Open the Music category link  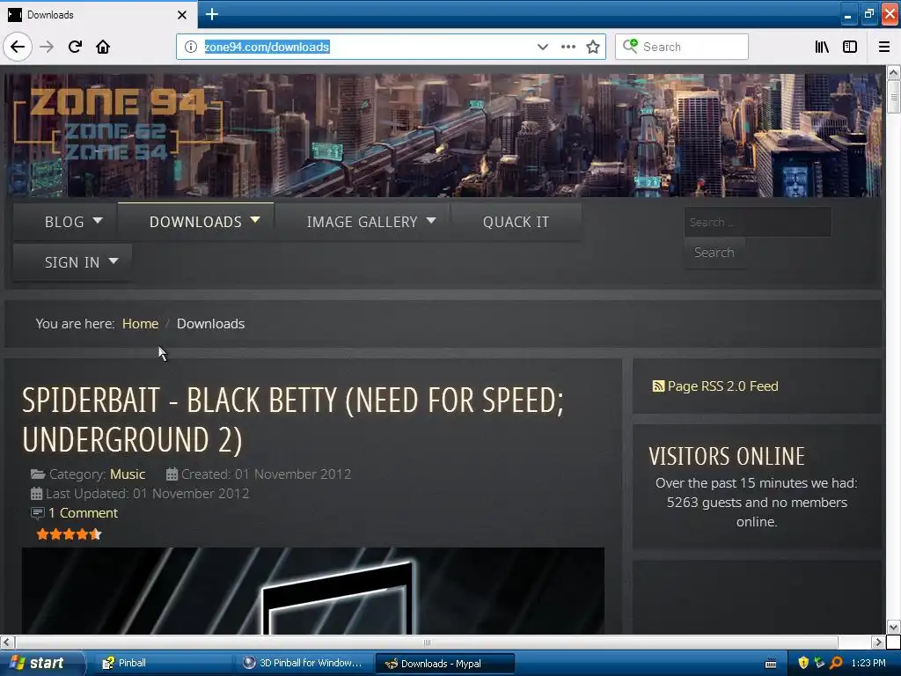click(x=128, y=474)
